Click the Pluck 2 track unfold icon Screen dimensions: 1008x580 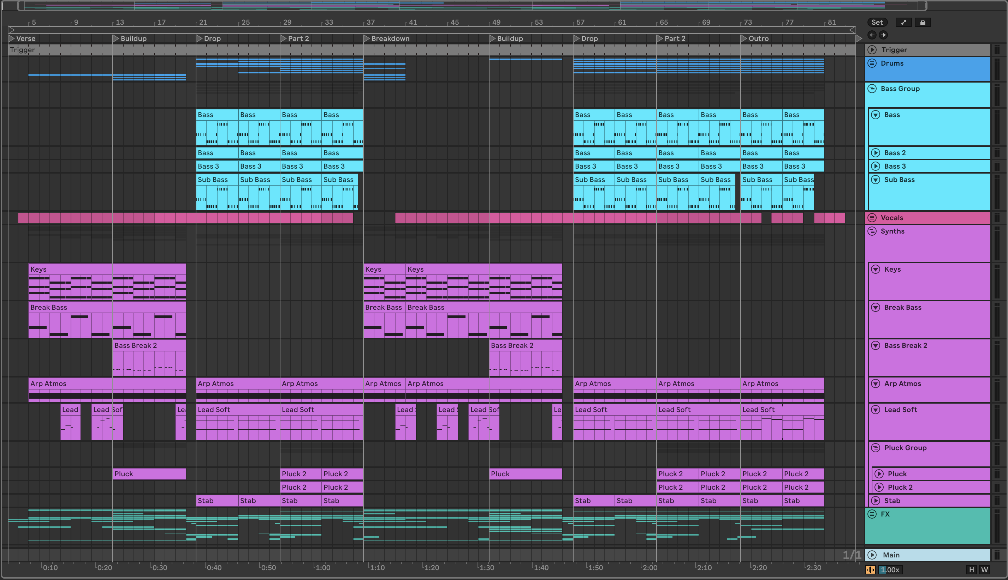[x=879, y=487]
